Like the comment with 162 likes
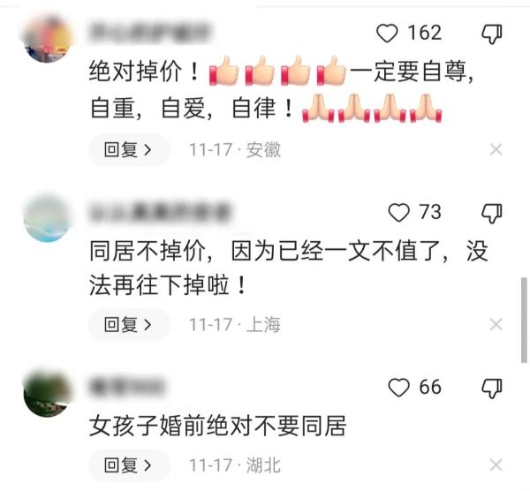 click(x=387, y=34)
